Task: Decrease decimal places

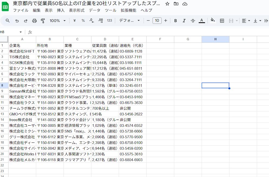Action: pos(92,21)
